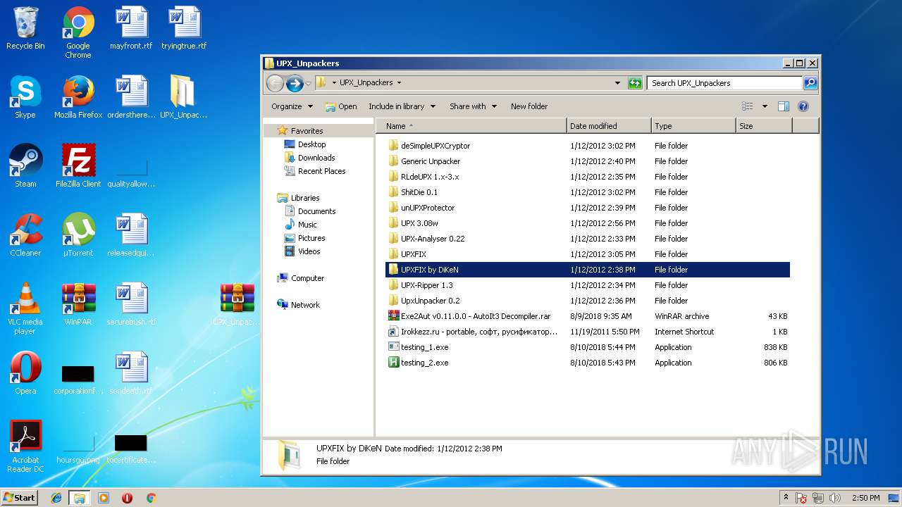The height and width of the screenshot is (507, 902).
Task: Open the Share with dropdown
Action: (x=473, y=106)
